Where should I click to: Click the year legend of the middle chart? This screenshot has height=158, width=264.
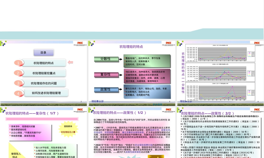pos(251,73)
